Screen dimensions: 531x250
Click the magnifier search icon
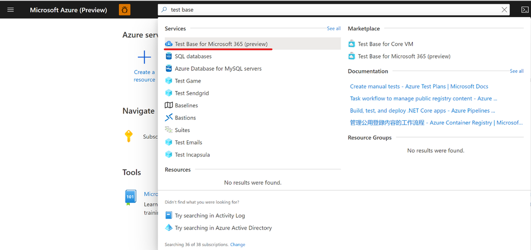[164, 10]
